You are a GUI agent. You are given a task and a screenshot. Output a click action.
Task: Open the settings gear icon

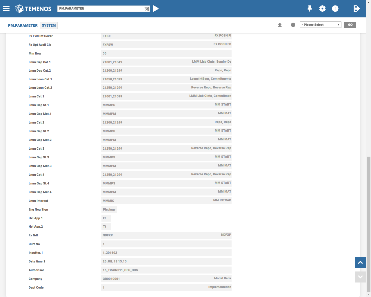coord(322,9)
